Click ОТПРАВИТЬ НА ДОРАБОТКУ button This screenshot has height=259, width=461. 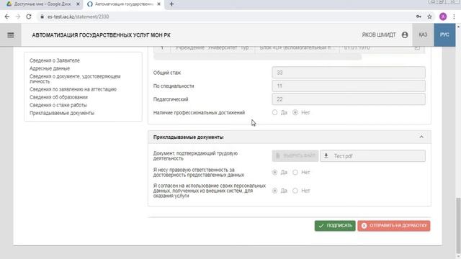[x=394, y=225]
